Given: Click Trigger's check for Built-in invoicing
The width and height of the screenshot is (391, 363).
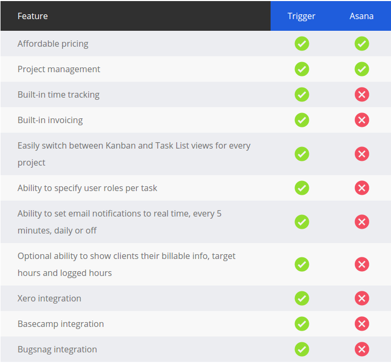Looking at the screenshot, I should click(302, 120).
